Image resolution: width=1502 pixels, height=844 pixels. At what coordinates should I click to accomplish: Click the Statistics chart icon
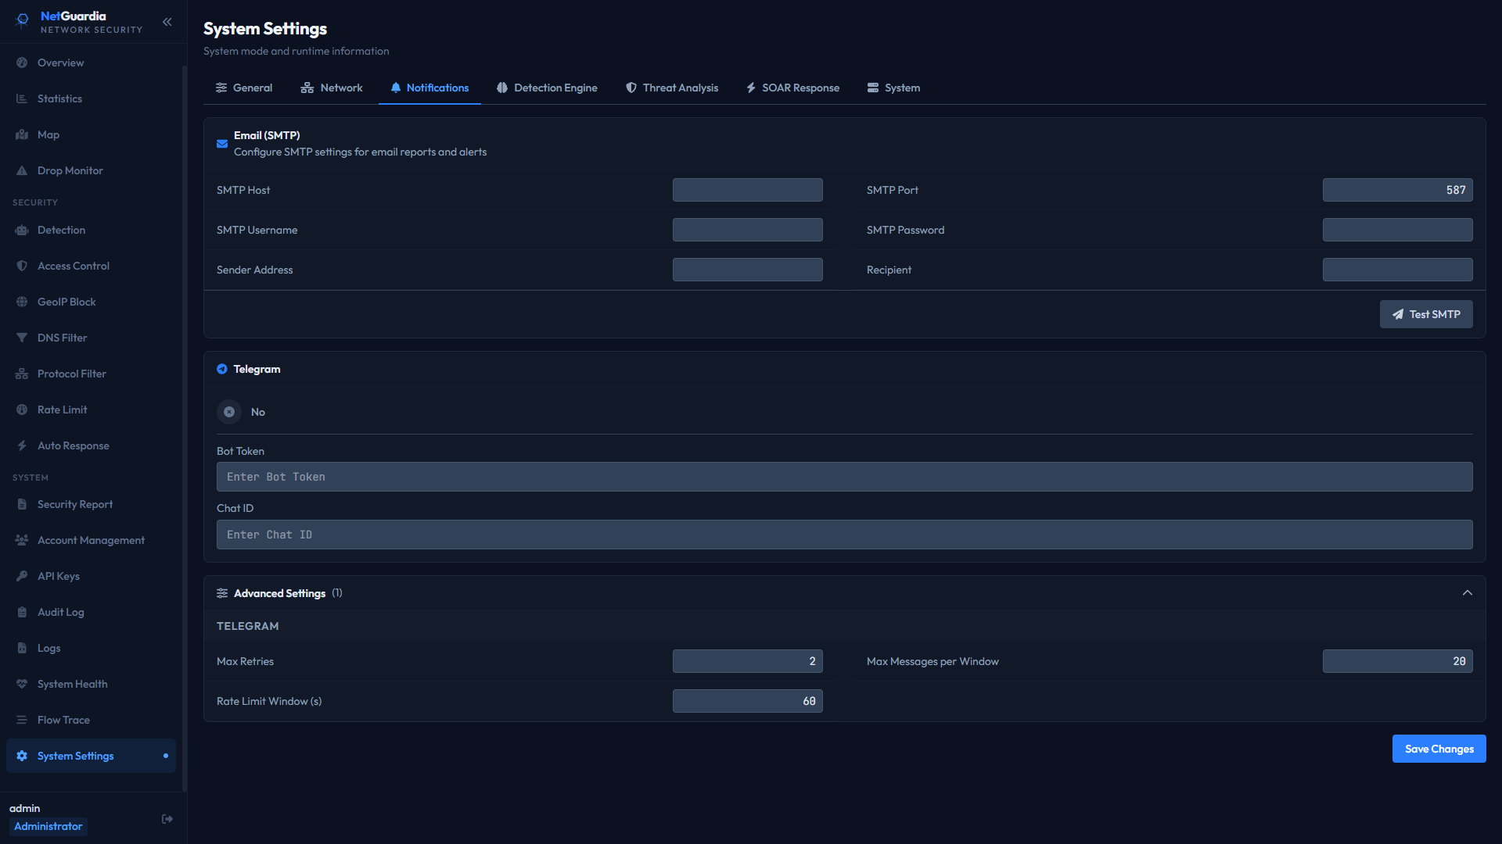click(x=22, y=98)
